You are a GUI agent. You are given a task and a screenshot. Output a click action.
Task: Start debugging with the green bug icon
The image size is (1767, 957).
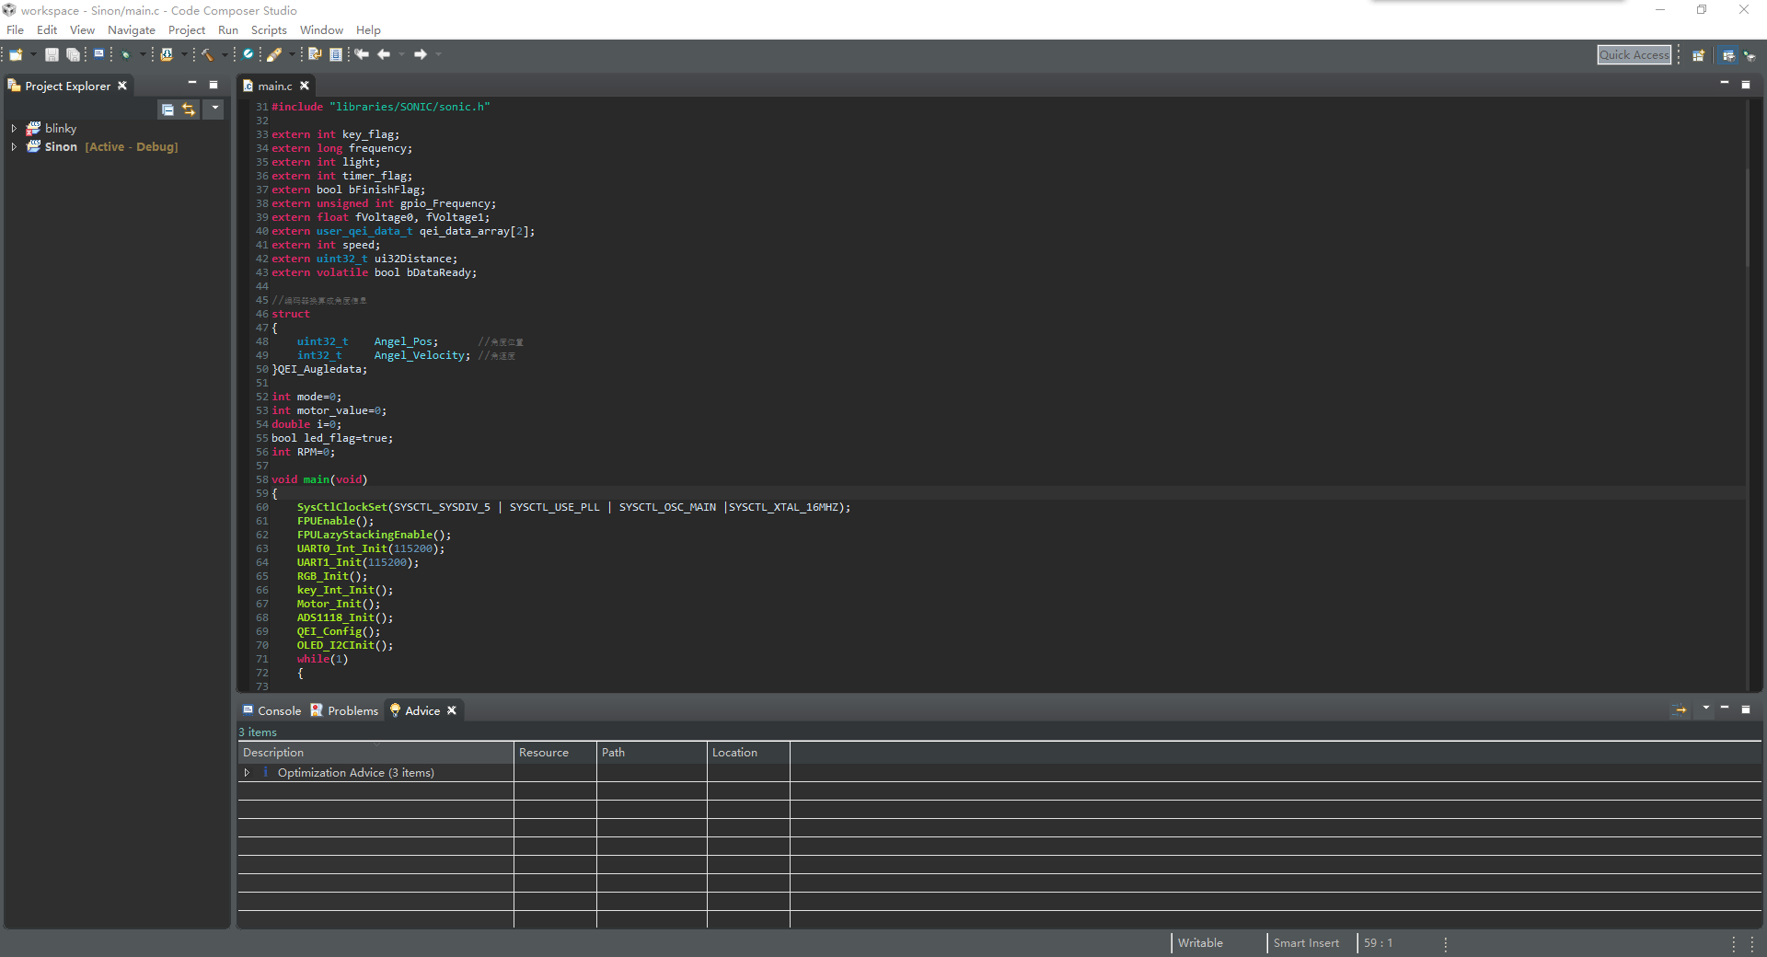pyautogui.click(x=125, y=54)
